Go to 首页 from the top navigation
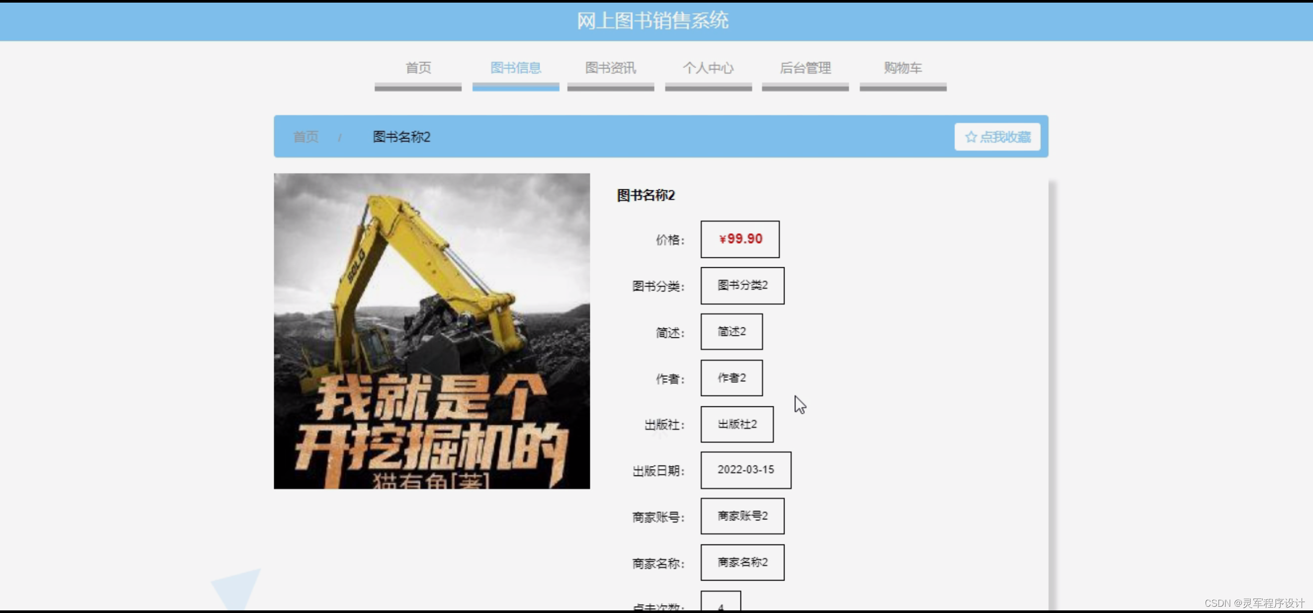The image size is (1313, 613). (417, 68)
